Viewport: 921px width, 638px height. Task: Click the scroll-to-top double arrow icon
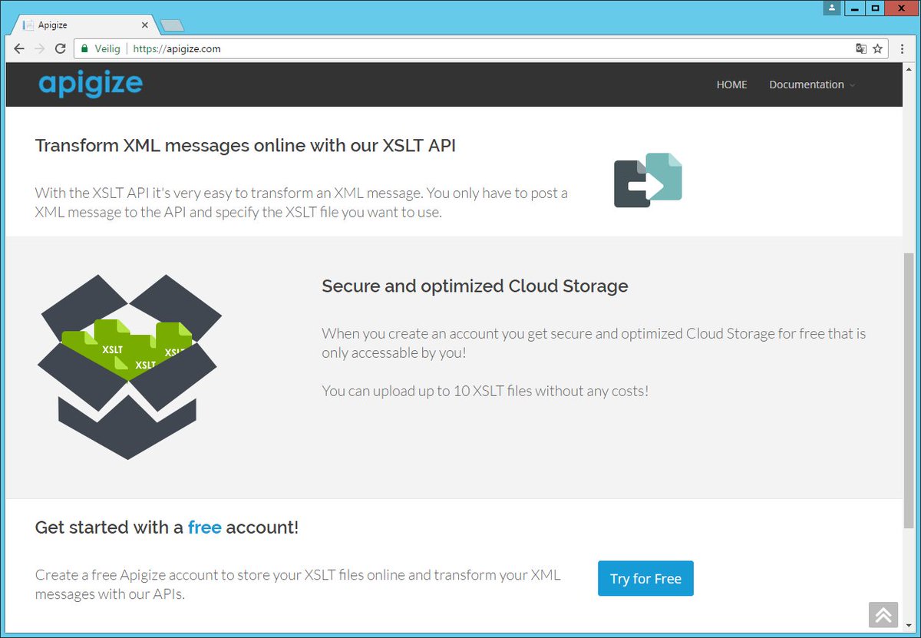(x=883, y=614)
